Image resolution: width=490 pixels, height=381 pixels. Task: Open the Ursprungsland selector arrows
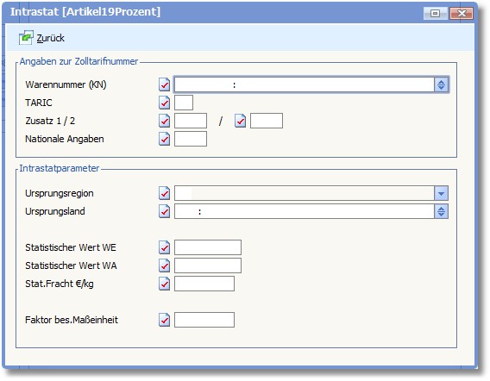pyautogui.click(x=441, y=211)
